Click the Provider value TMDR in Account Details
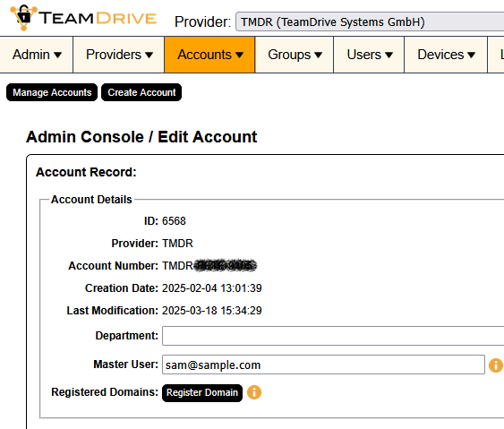Screen dimensions: 504x429 click(177, 244)
